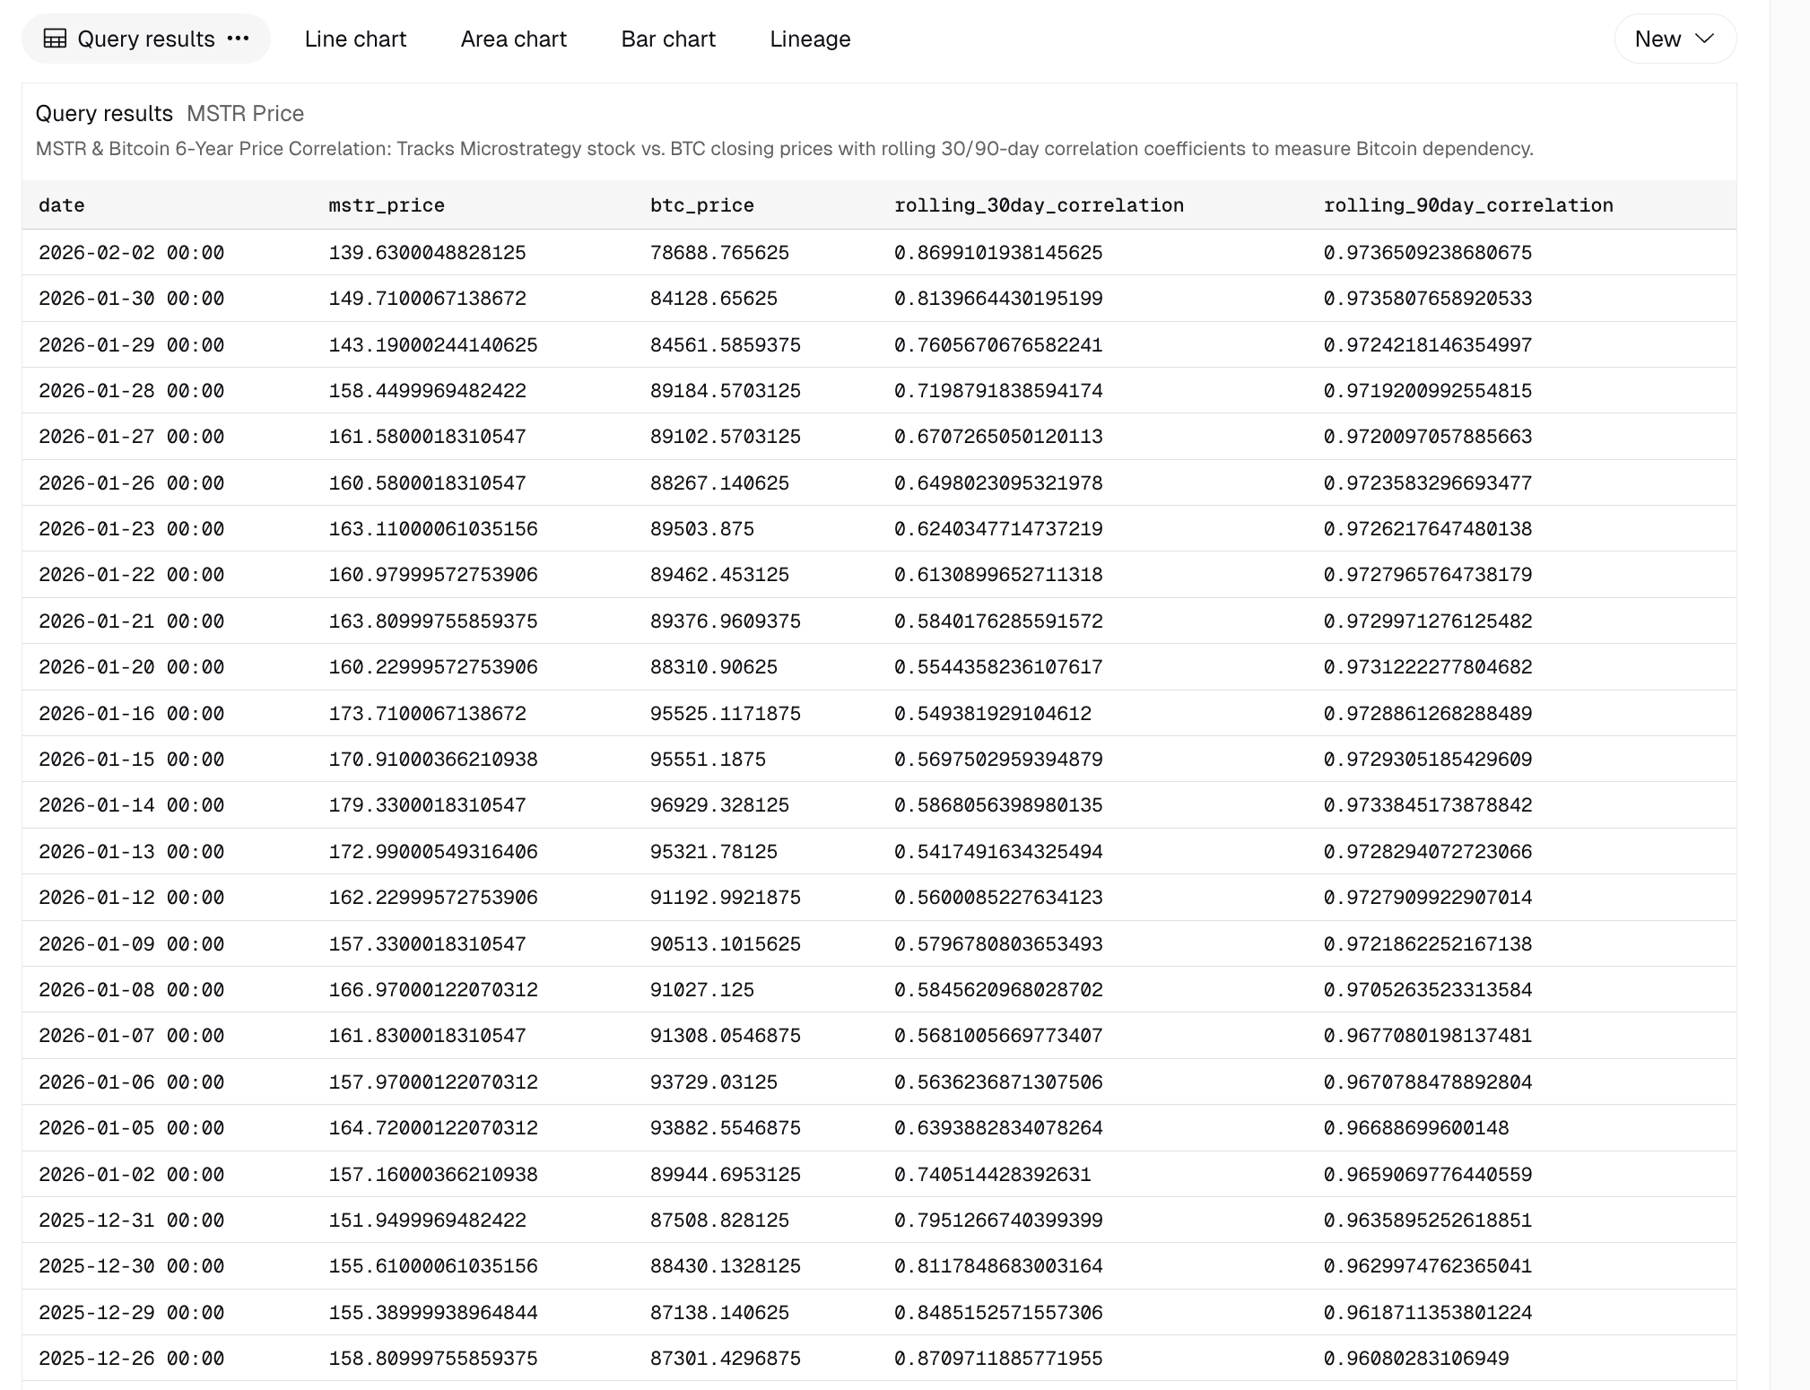Sort the table by the date column
Image resolution: width=1810 pixels, height=1390 pixels.
tap(61, 205)
